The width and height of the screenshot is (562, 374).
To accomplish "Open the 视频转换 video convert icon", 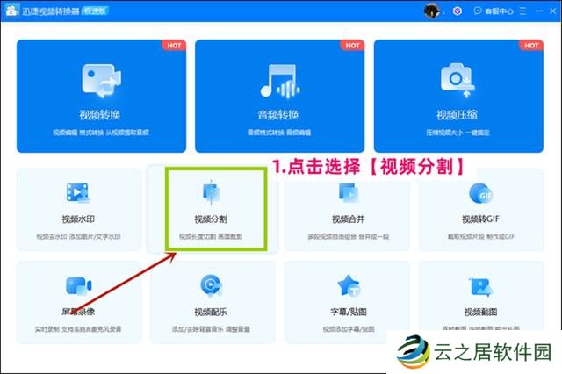I will (99, 81).
